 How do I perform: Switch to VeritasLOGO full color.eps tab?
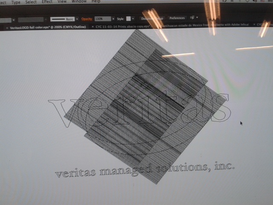[48, 27]
